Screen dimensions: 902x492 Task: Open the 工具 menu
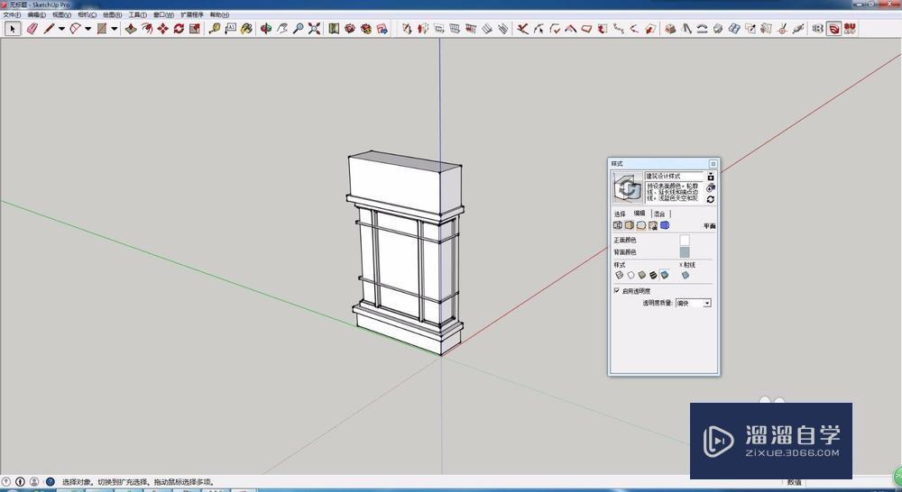click(x=137, y=15)
